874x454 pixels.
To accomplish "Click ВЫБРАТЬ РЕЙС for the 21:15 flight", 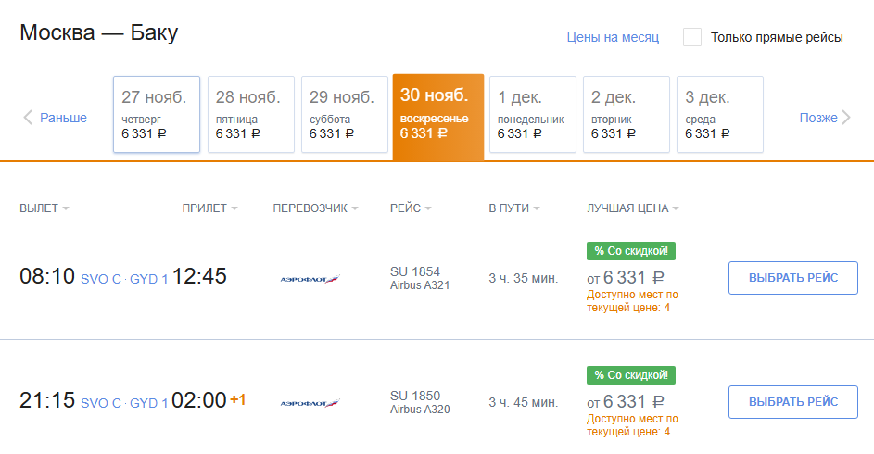I will click(792, 402).
